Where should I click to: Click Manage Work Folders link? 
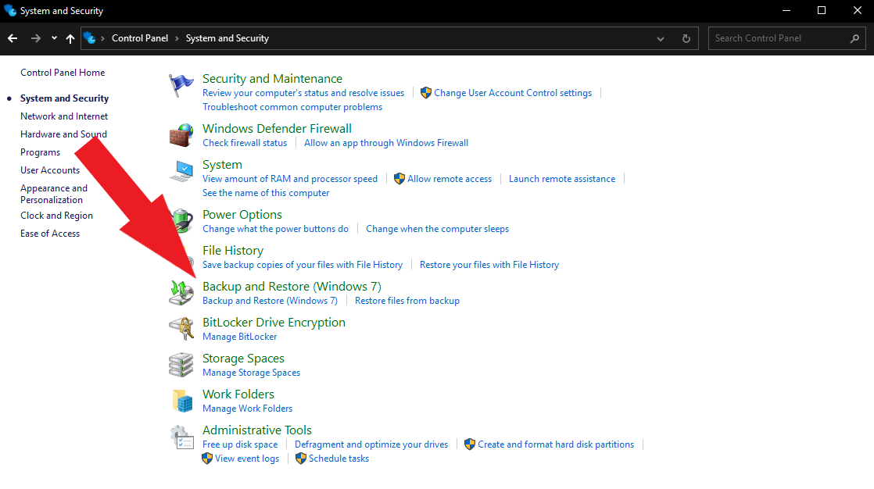coord(248,409)
